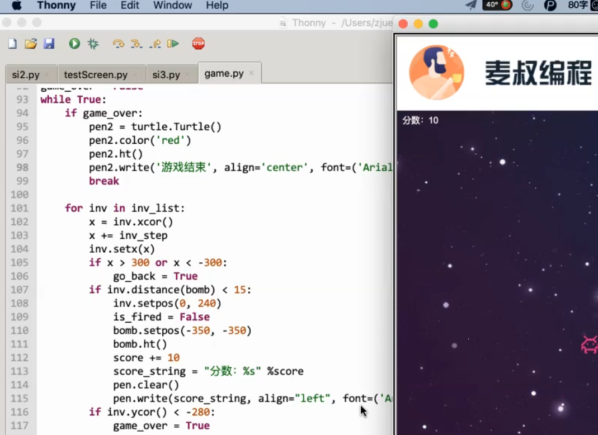The width and height of the screenshot is (598, 435).
Task: Click the bearded man avatar logo
Action: pyautogui.click(x=436, y=73)
